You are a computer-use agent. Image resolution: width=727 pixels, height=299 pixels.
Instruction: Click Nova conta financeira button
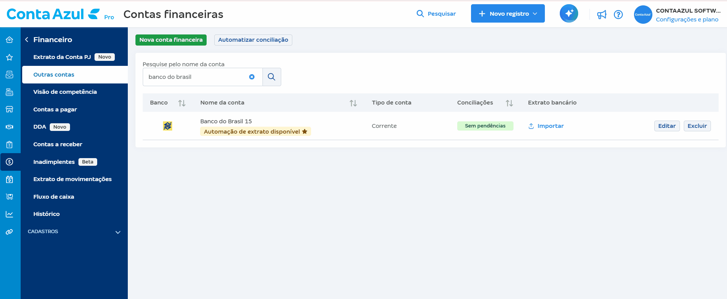[x=171, y=40]
